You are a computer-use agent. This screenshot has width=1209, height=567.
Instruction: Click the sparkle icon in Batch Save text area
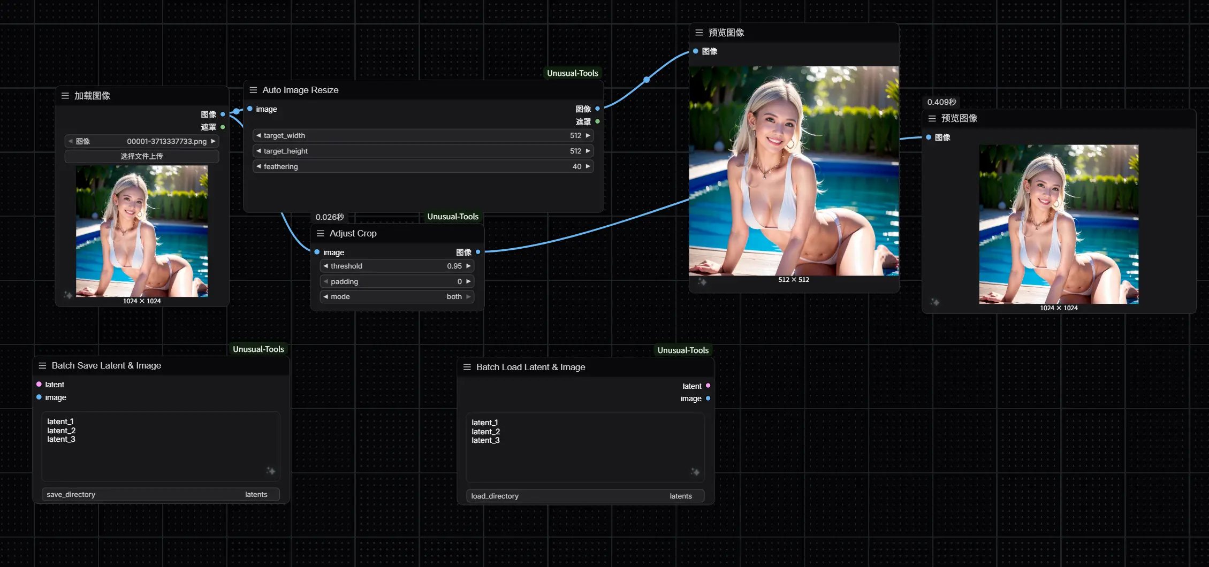[x=271, y=471]
